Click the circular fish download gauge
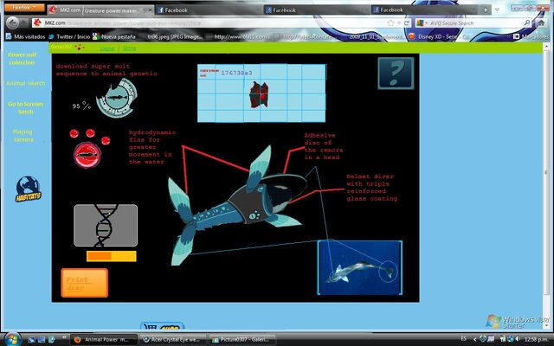 tap(117, 98)
